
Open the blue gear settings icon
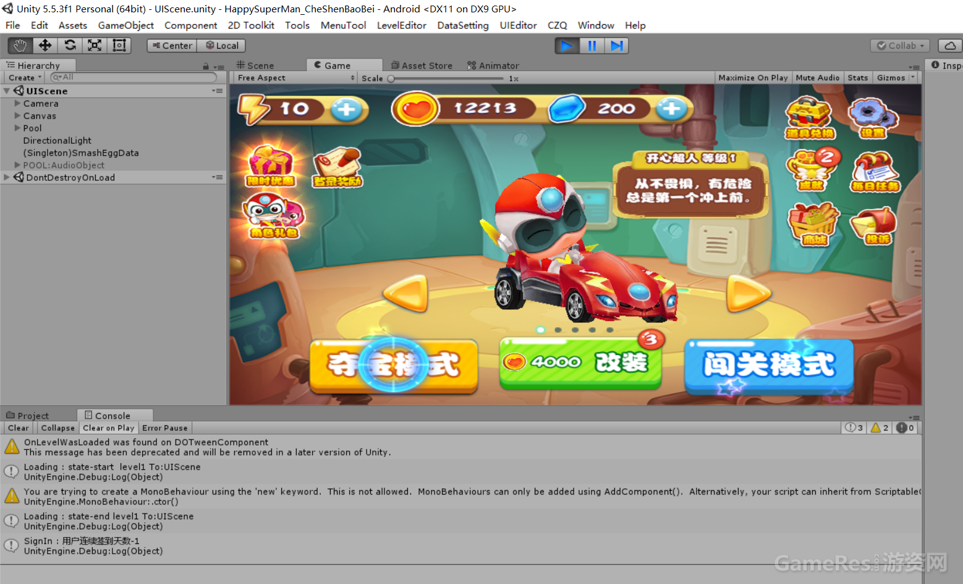pos(872,118)
